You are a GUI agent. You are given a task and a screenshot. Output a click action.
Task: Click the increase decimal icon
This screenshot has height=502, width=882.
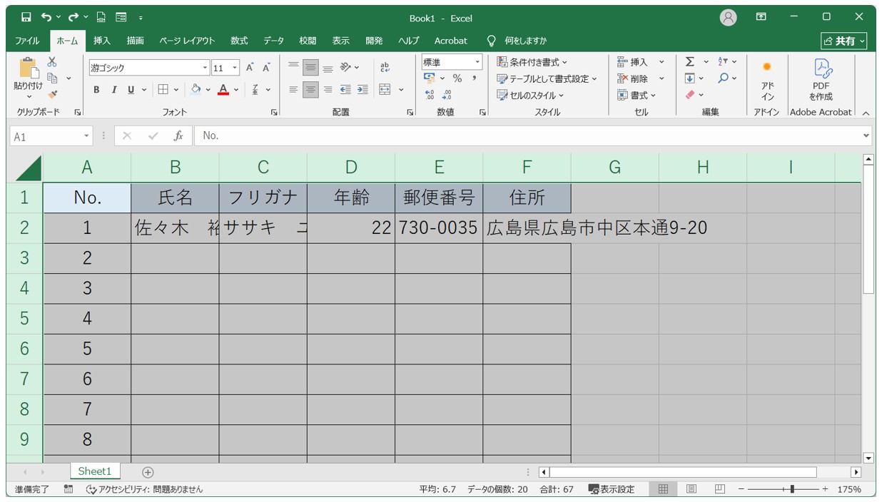(x=430, y=94)
